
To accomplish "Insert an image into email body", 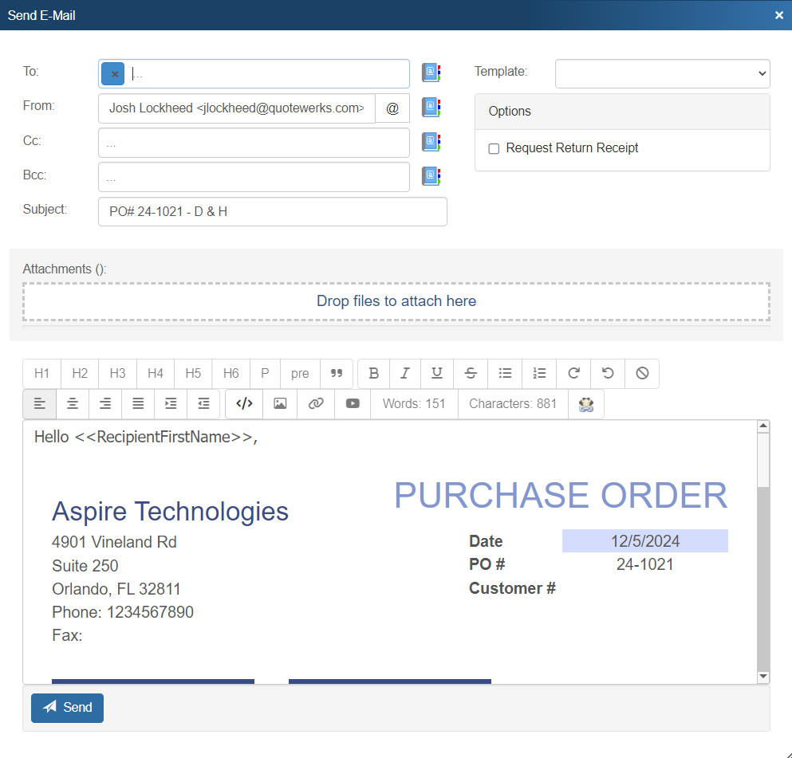I will tap(280, 403).
